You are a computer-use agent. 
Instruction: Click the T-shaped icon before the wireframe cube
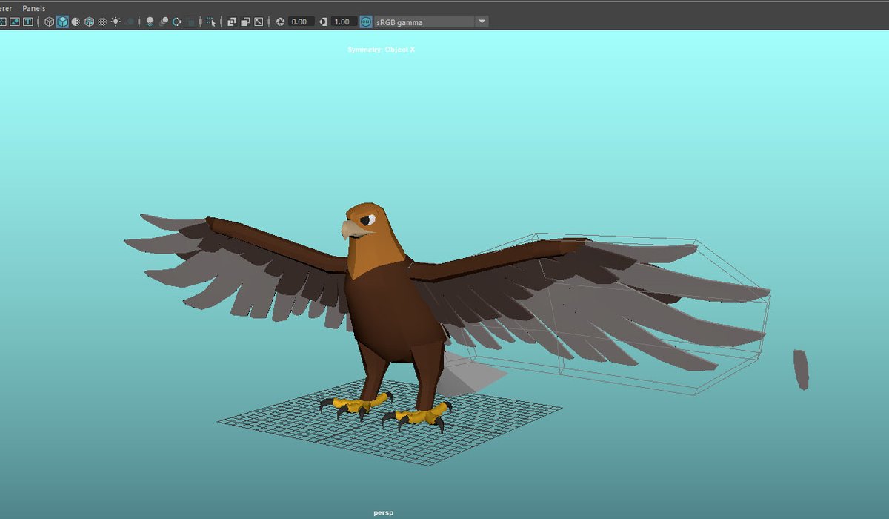pyautogui.click(x=28, y=22)
